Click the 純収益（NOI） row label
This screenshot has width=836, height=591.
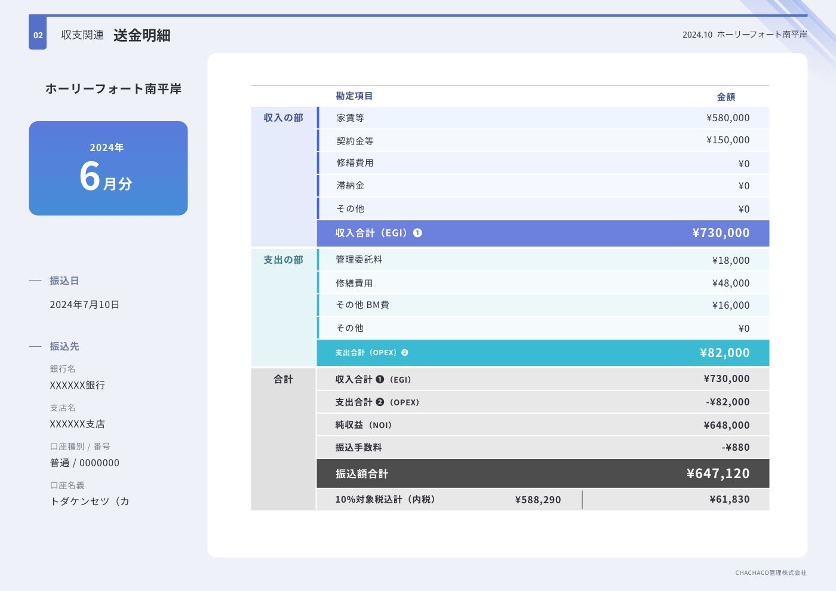click(363, 425)
